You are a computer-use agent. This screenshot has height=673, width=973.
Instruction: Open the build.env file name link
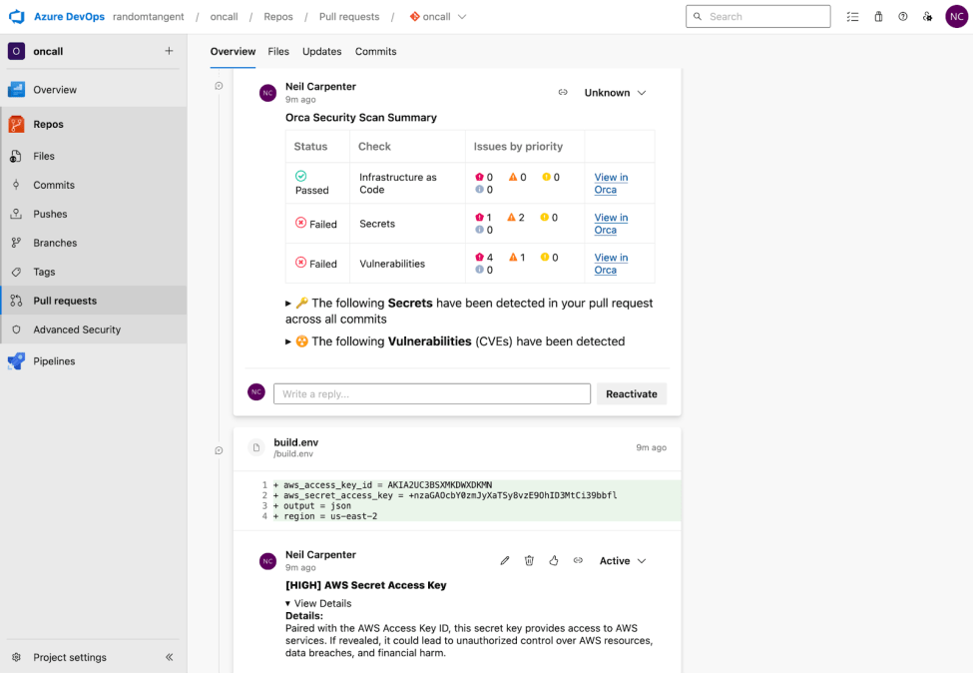[x=296, y=442]
